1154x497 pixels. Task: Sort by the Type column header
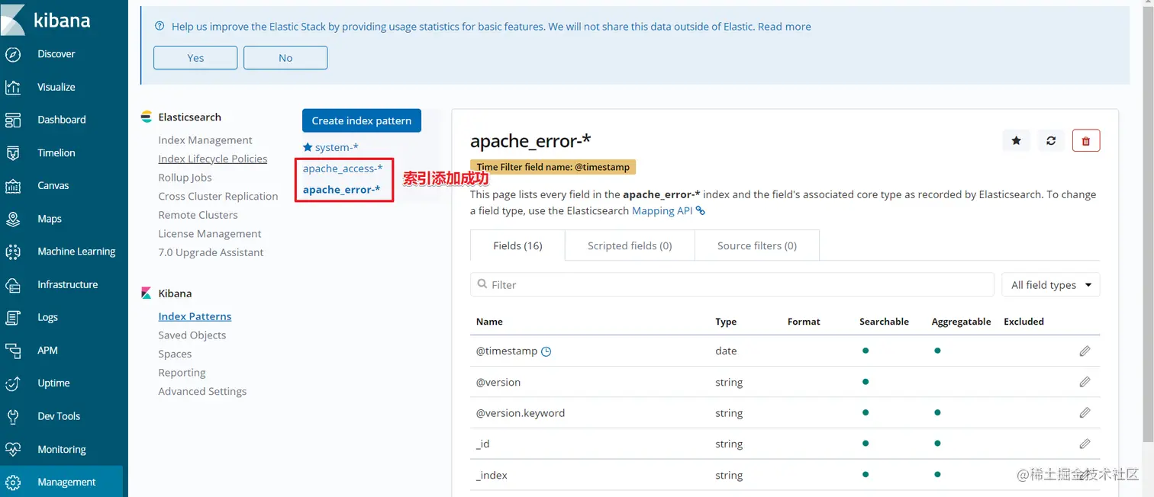726,322
